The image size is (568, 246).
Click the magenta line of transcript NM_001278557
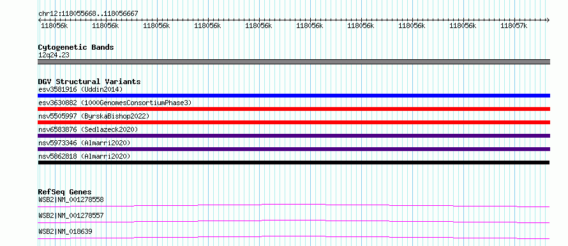click(294, 221)
